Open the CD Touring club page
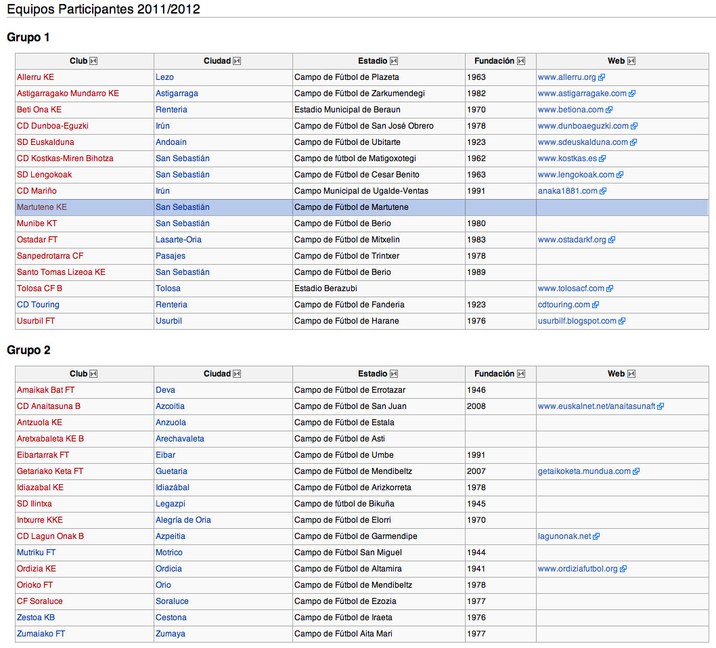This screenshot has height=648, width=716. 38,305
